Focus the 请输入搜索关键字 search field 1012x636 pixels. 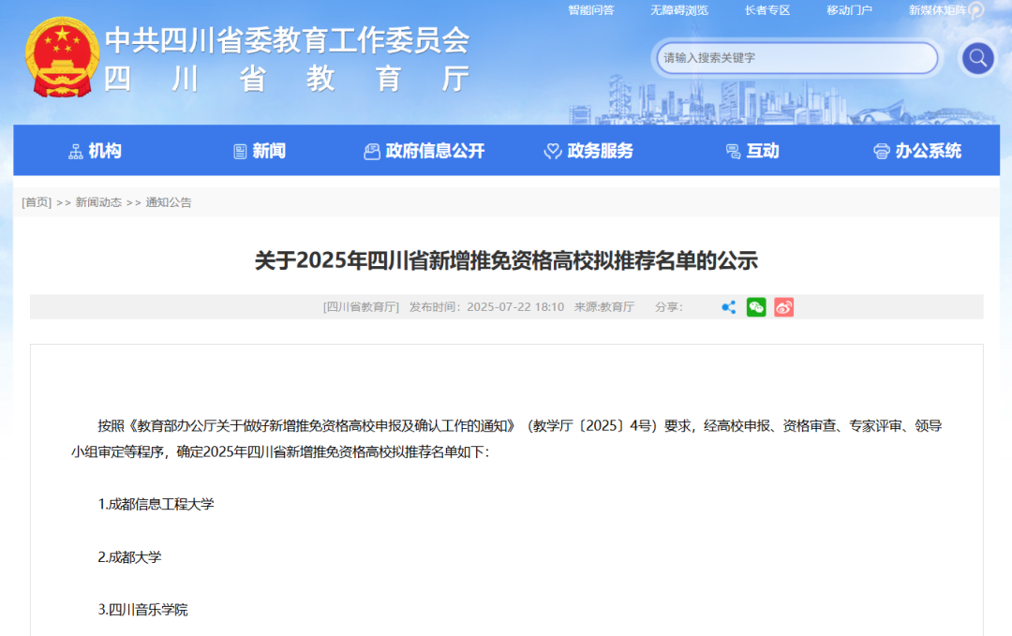[x=797, y=58]
